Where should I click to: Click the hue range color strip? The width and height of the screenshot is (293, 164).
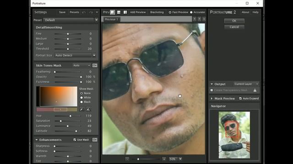pos(57,109)
